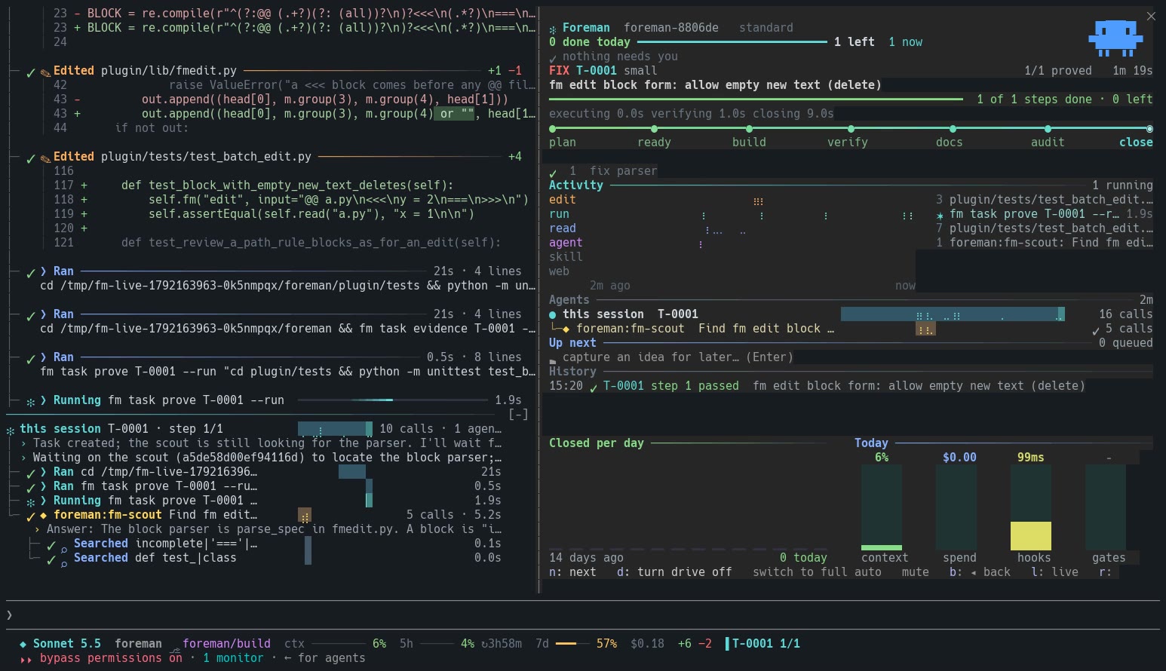
Task: Click the checkmark beside nothing needs you
Action: [x=553, y=57]
